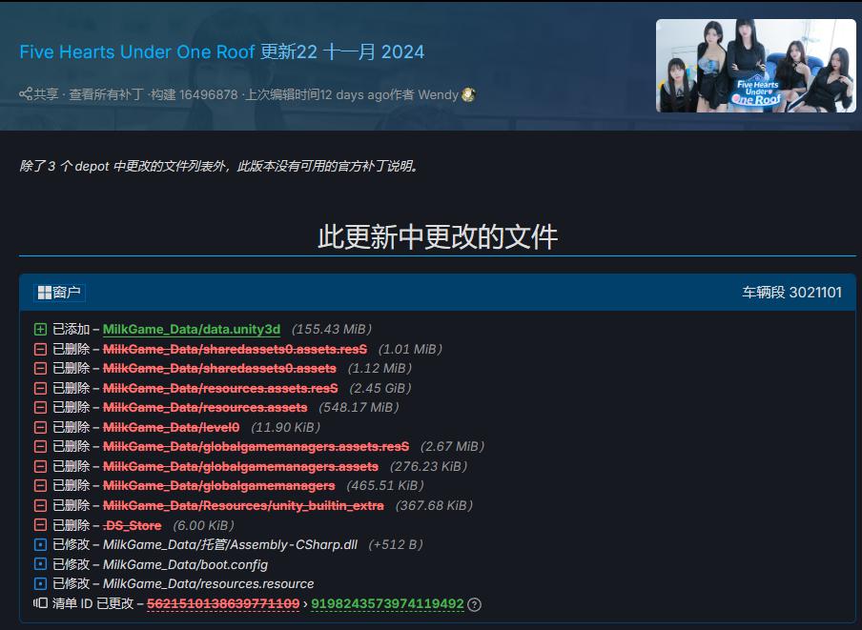Click the manifest icon beside 清单 ID 已更改

(40, 603)
